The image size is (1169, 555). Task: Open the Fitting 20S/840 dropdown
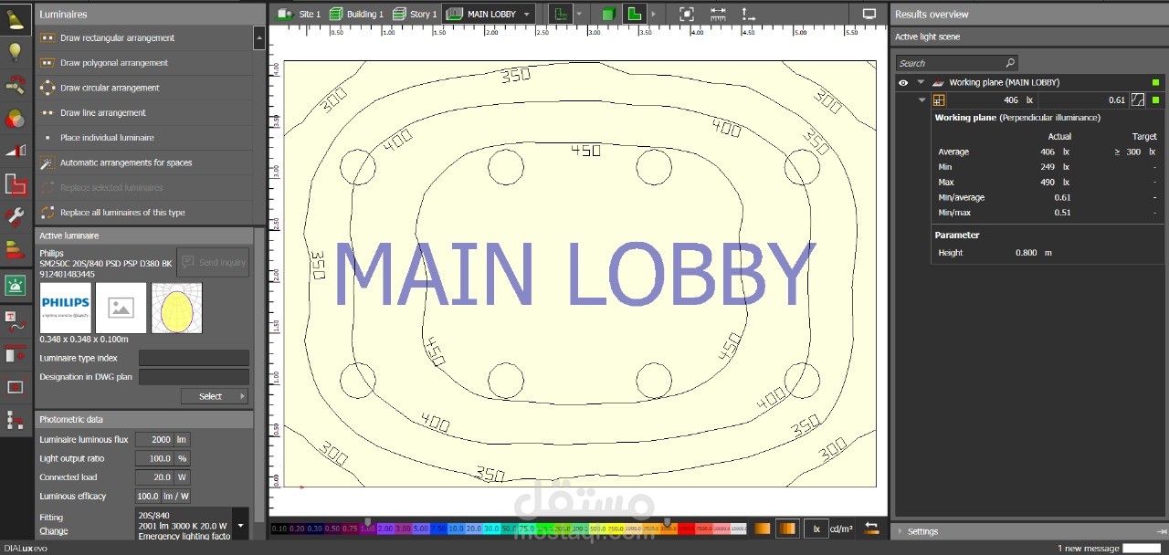240,525
